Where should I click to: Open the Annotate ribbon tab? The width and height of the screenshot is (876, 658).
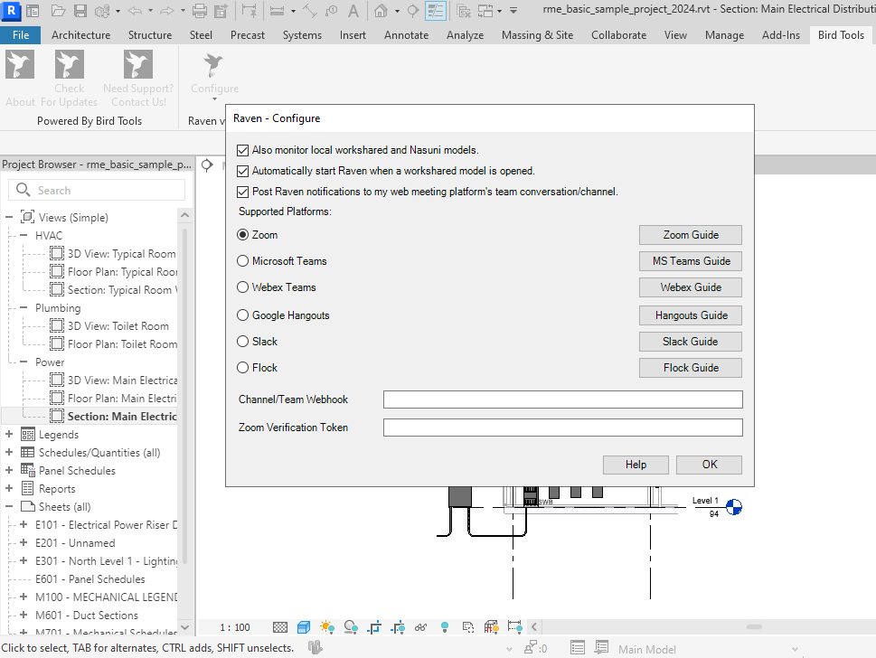pyautogui.click(x=406, y=35)
